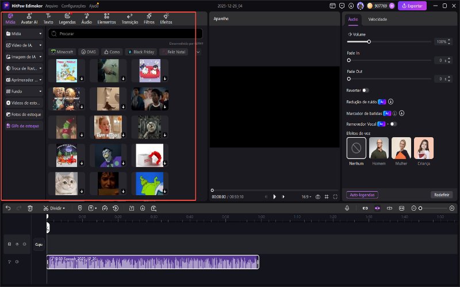Click the Exportar button
Viewport: 460px width, 287px height.
coord(412,6)
